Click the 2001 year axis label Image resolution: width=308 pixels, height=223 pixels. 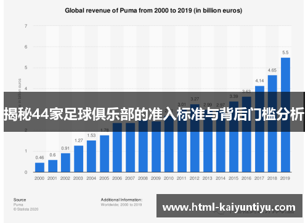(x=52, y=178)
